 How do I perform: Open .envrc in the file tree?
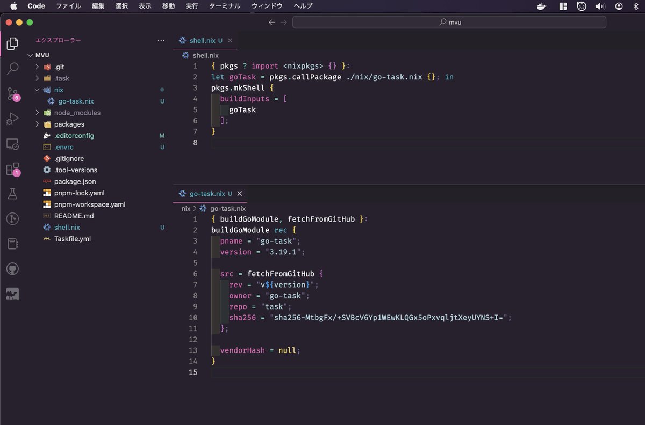point(64,147)
